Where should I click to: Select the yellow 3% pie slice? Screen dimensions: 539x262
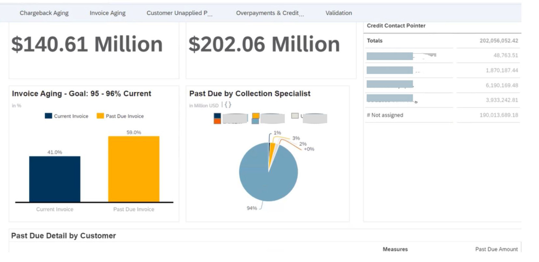tap(272, 153)
